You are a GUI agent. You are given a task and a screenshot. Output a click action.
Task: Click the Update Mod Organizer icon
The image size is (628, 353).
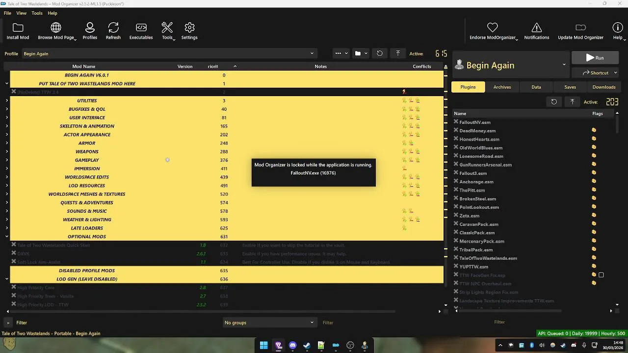click(x=580, y=28)
